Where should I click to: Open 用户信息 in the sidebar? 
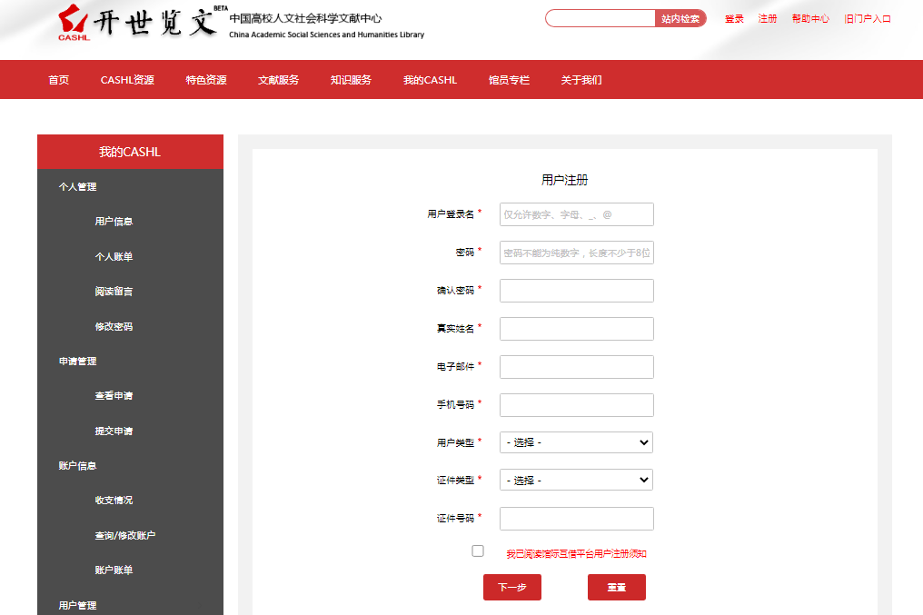(x=114, y=222)
